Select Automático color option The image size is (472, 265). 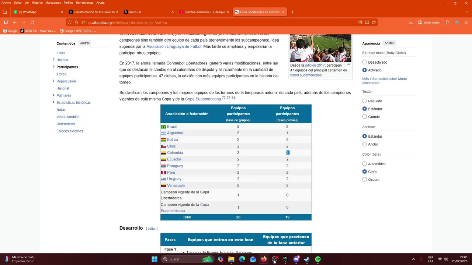pyautogui.click(x=364, y=164)
